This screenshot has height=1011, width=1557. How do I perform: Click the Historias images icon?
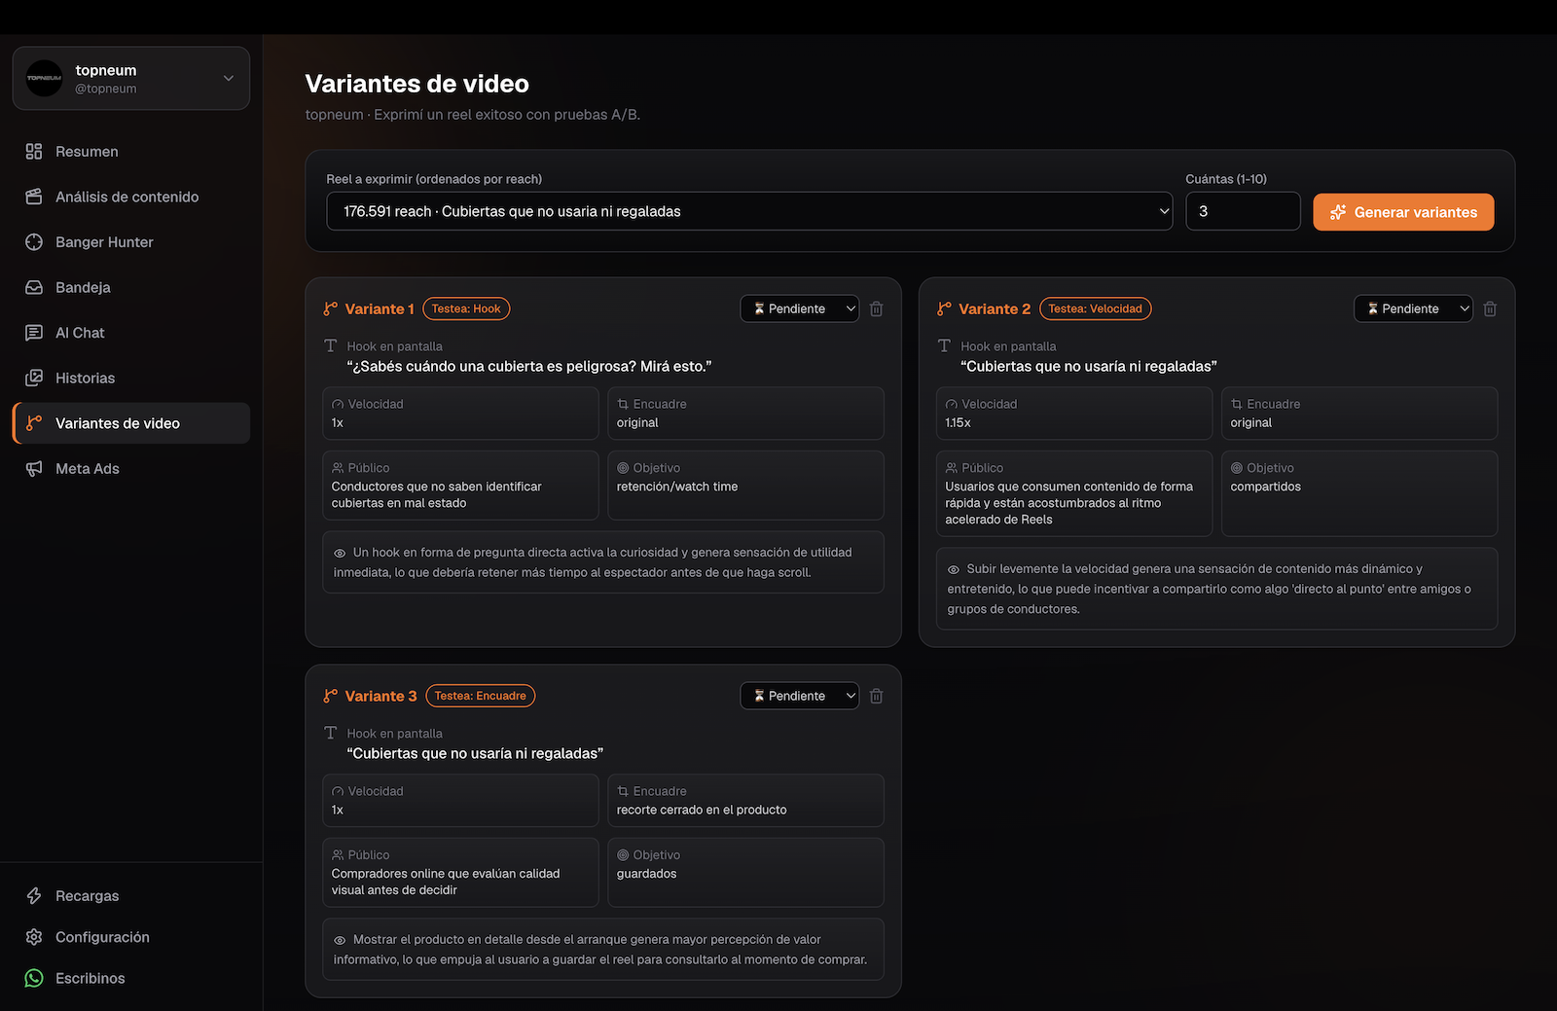pos(34,378)
